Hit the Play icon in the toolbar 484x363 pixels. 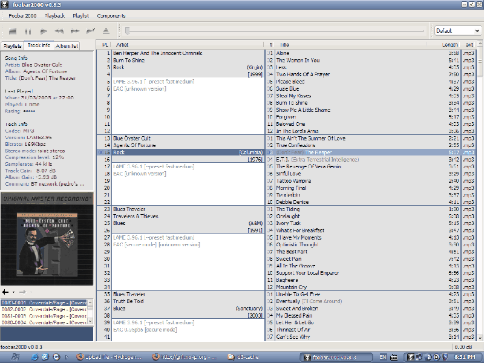tap(44, 31)
